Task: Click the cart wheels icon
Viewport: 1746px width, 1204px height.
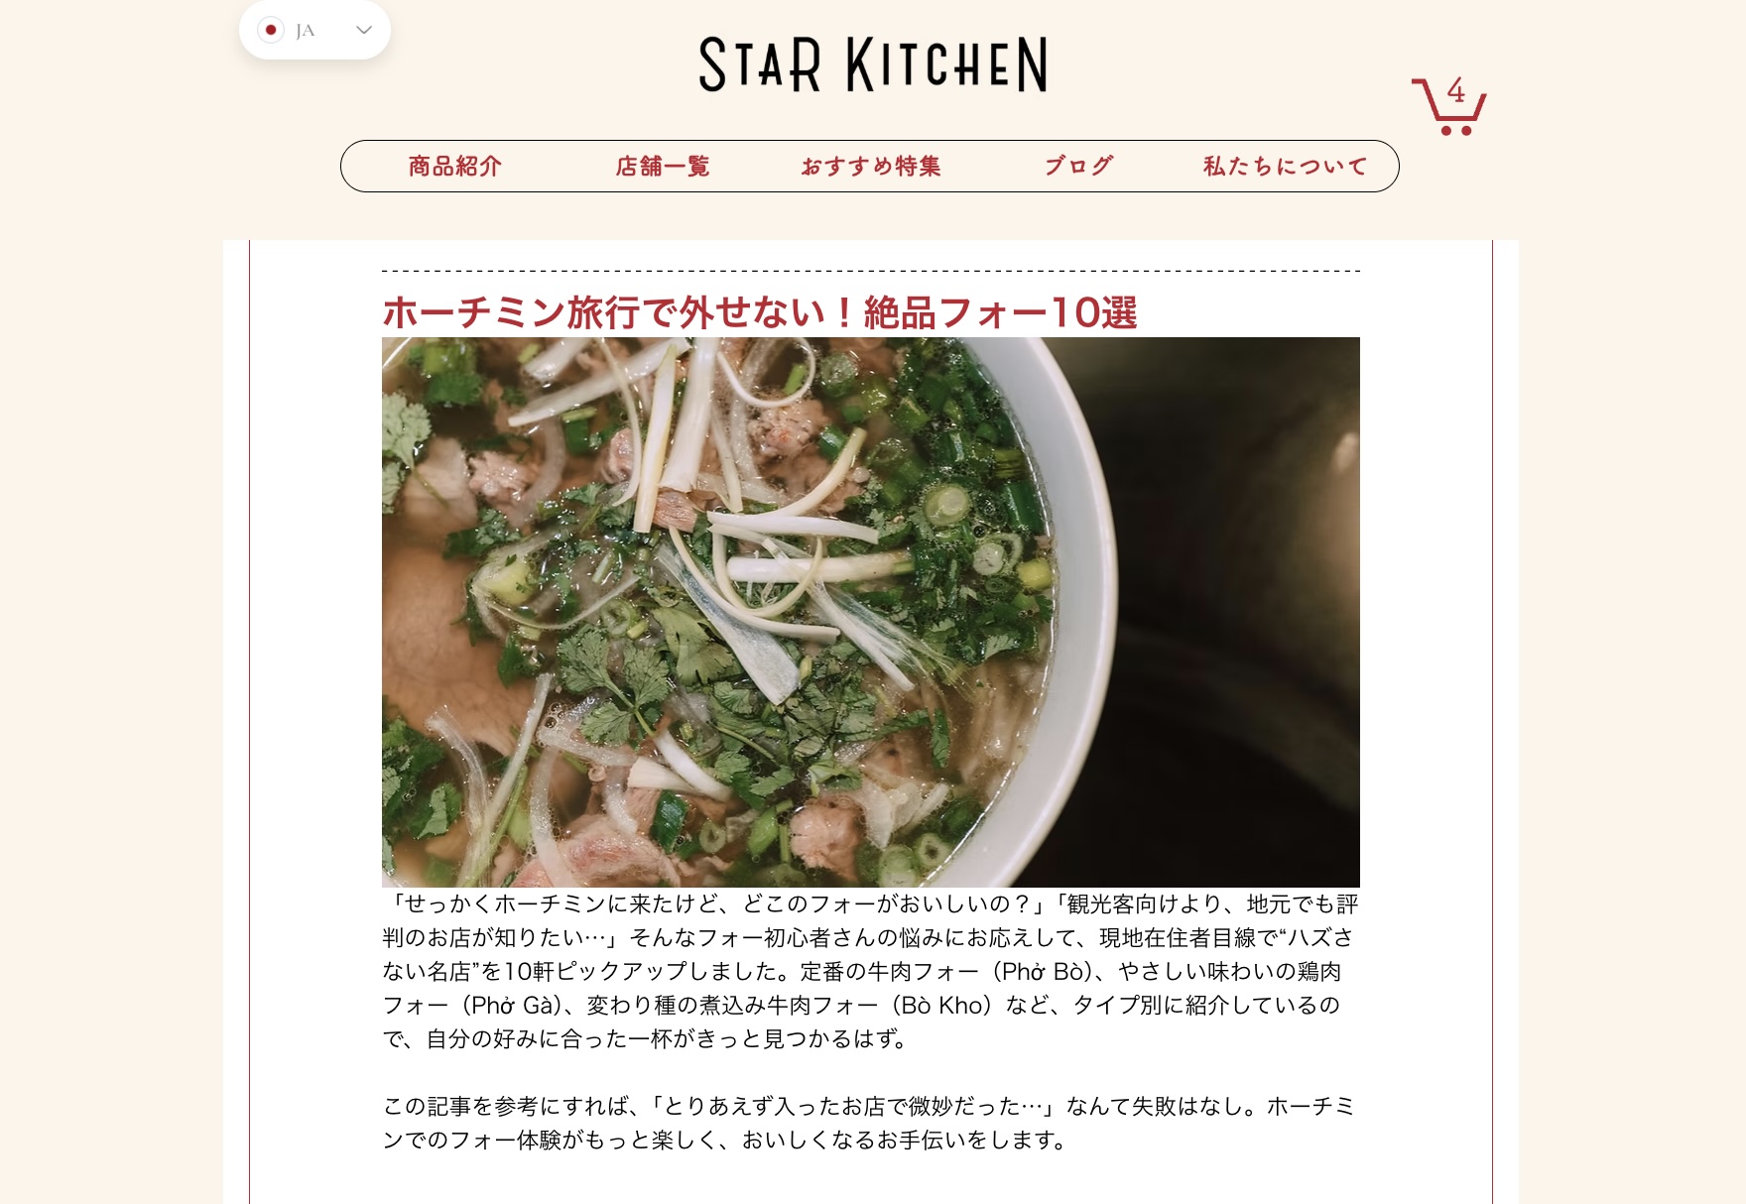Action: coord(1456,131)
